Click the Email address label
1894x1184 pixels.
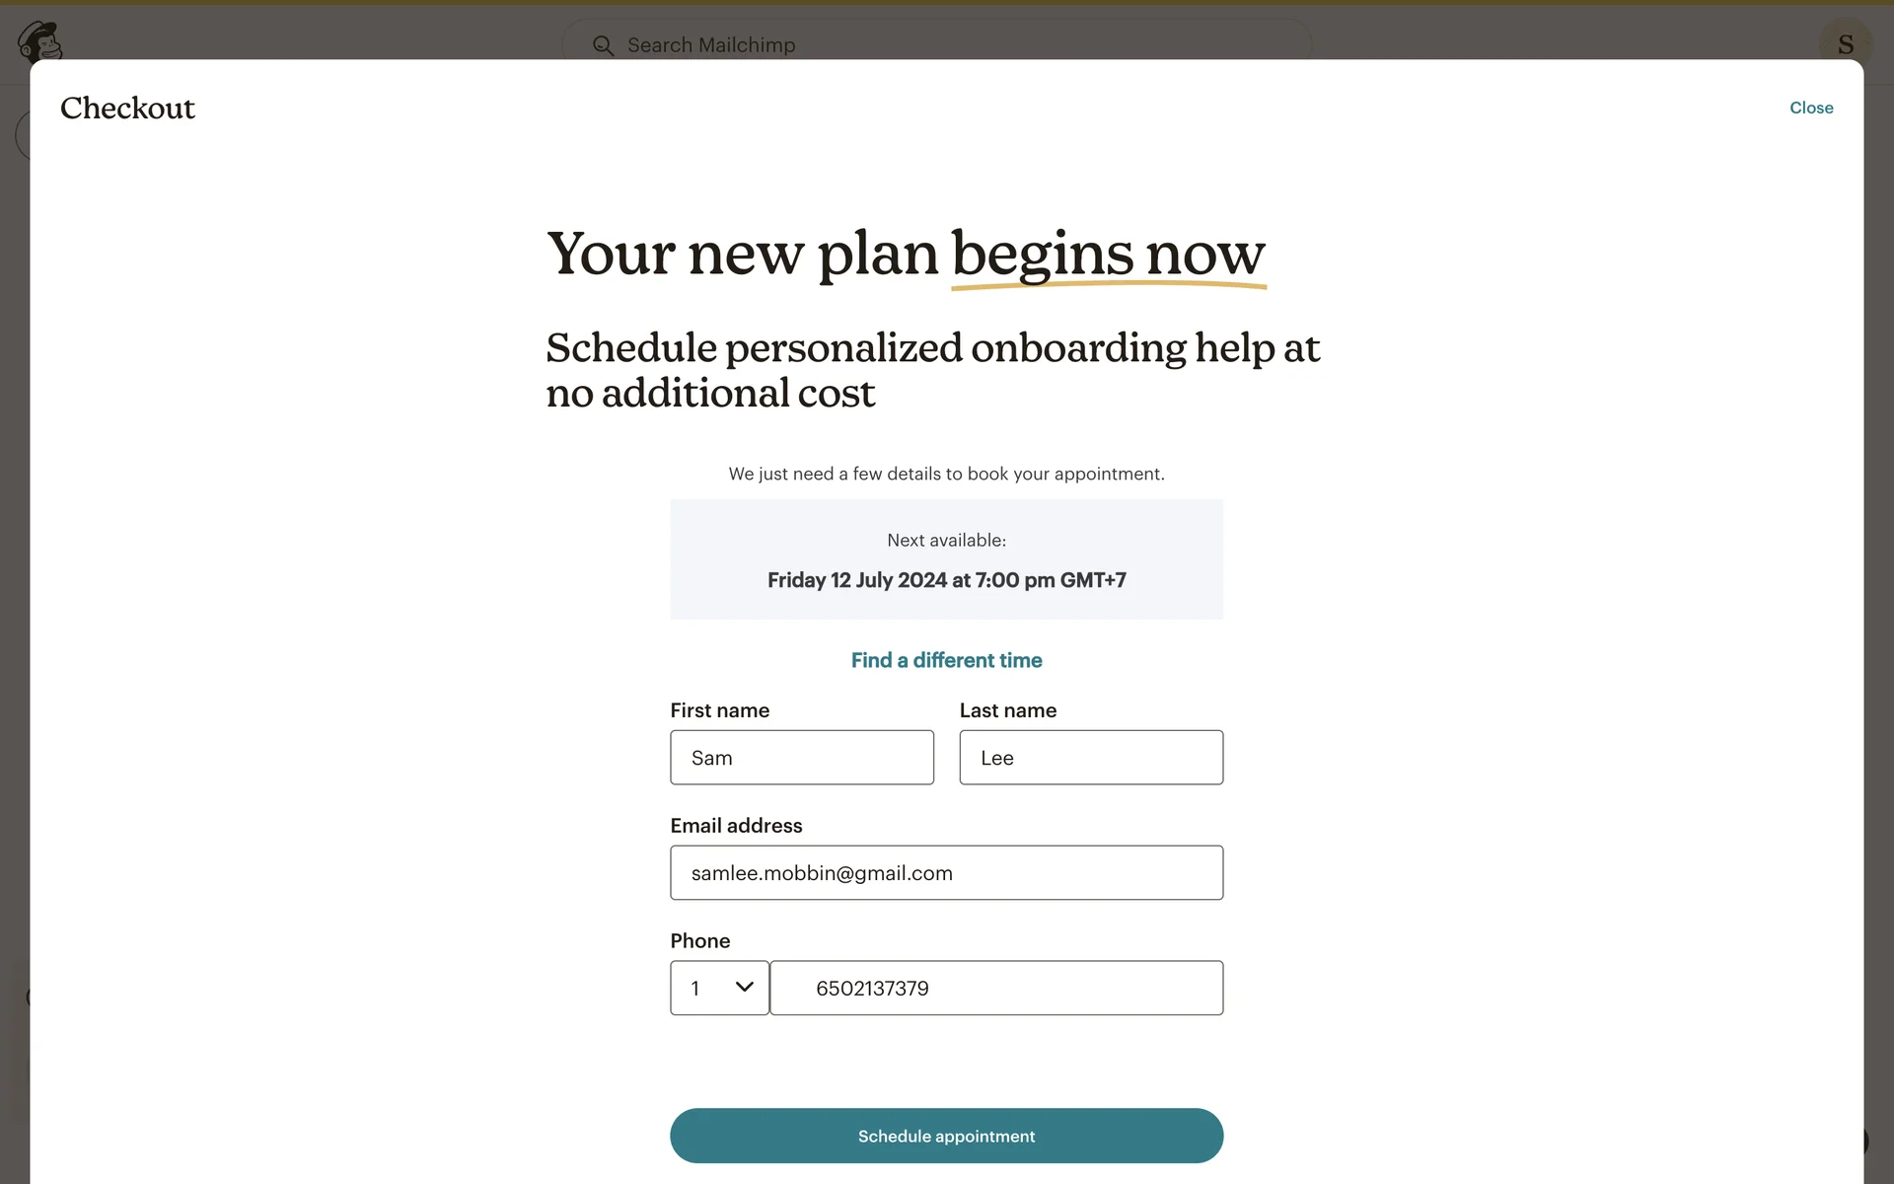click(x=736, y=826)
